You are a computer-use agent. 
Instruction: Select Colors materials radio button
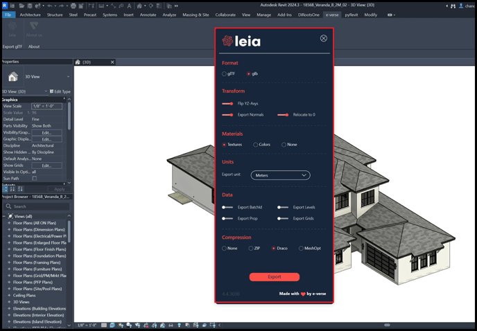tap(256, 145)
